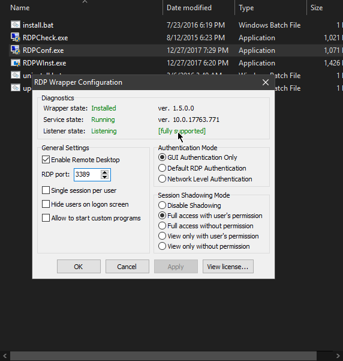This screenshot has width=343, height=361.
Task: Click the Cancel button
Action: (127, 267)
